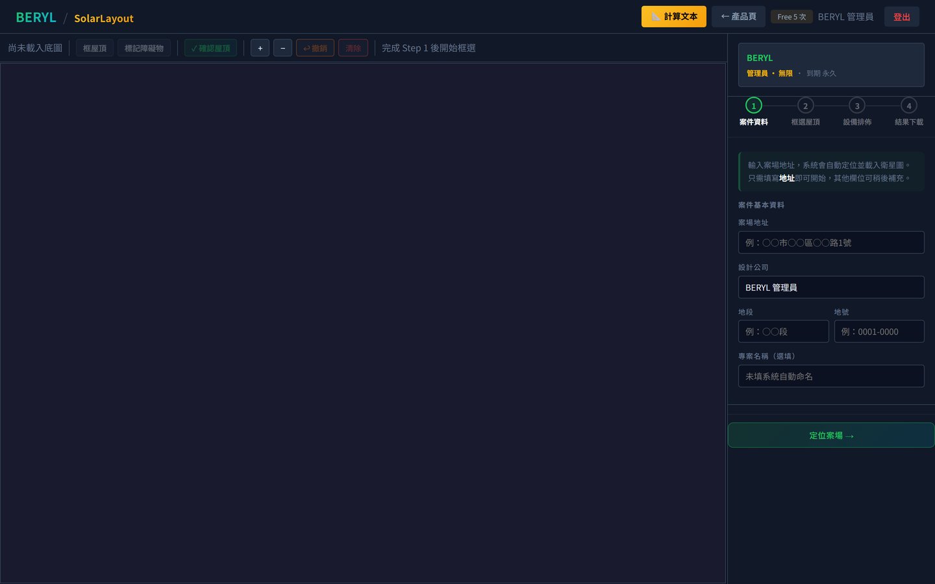935x584 pixels.
Task: Click the empty map canvas area
Action: click(363, 322)
